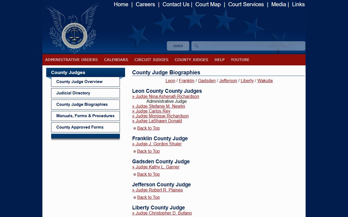Open Manuals, Forms & Procedures sidebar item
The image size is (348, 217).
click(85, 116)
